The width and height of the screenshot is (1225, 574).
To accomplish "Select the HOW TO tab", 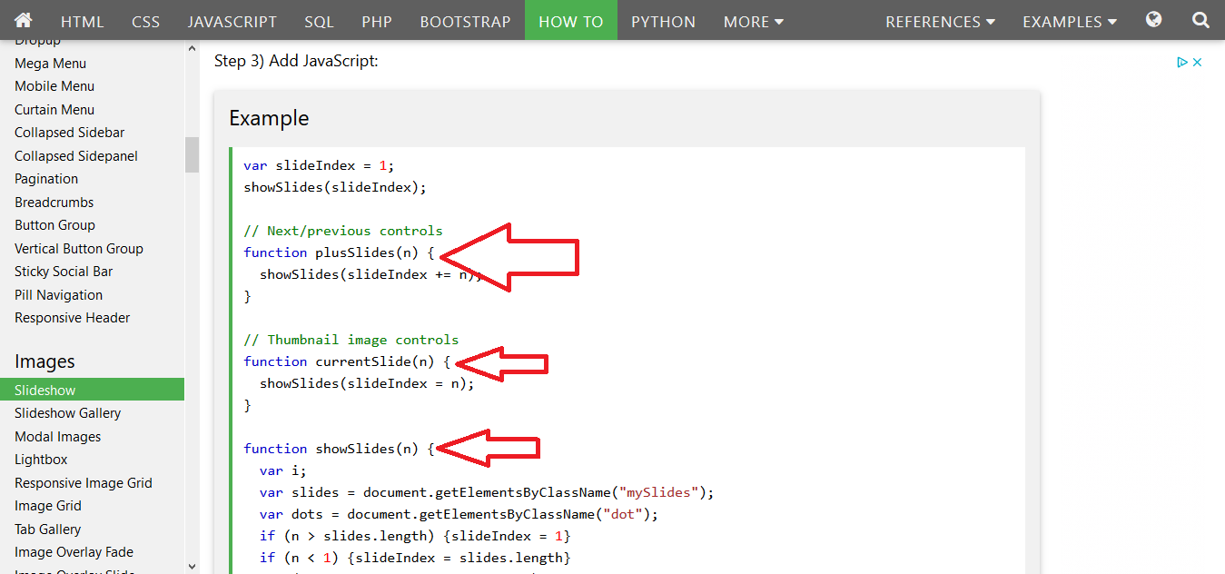I will (570, 20).
